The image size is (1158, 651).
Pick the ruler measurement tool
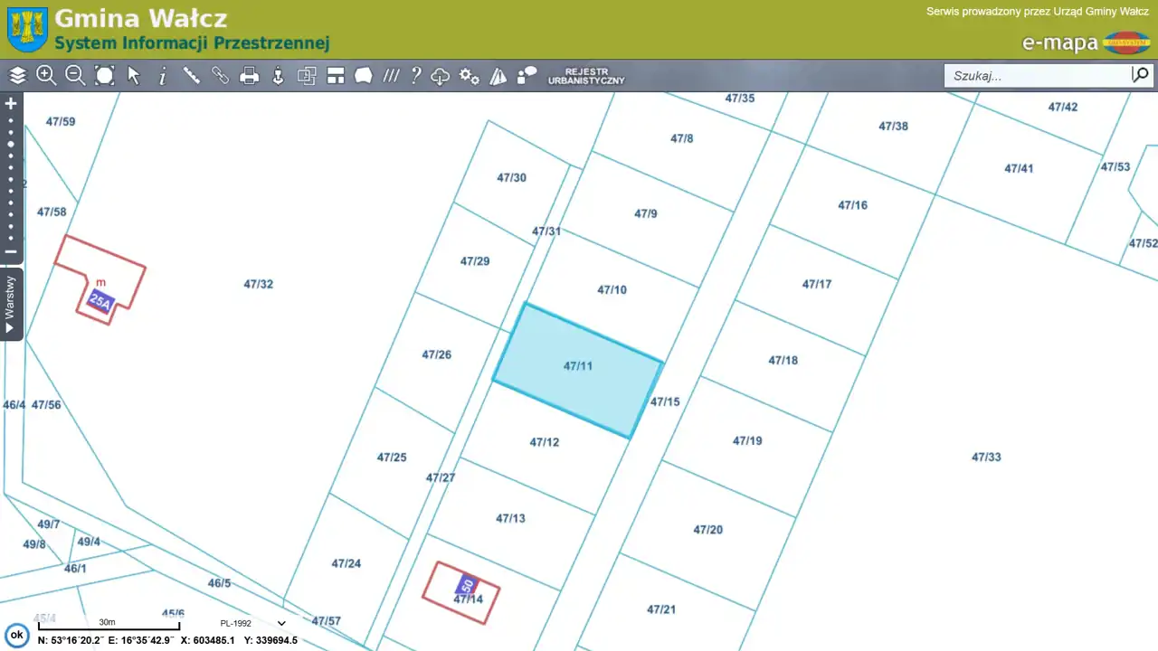(192, 76)
